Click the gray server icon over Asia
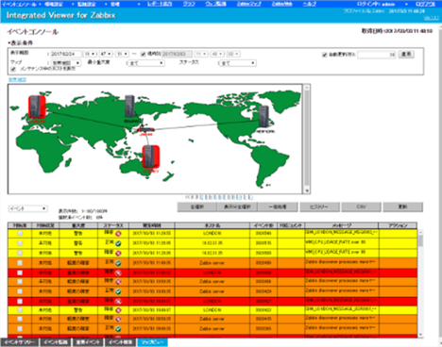The height and width of the screenshot is (347, 442). 129,106
